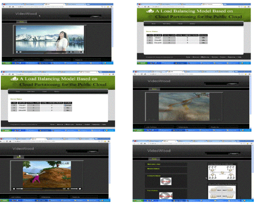Open the Cloud Partitioning architecture diagram thumbnail
Screen dimensions: 254x203
pos(221,192)
